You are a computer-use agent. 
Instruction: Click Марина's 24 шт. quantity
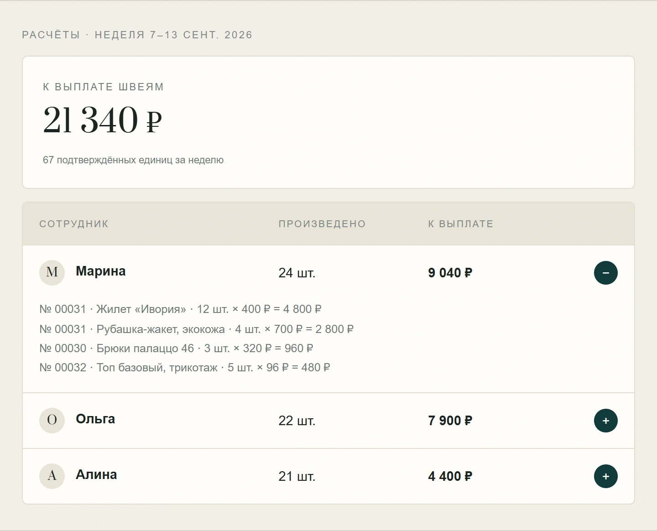click(297, 273)
